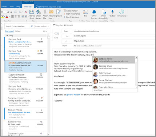This screenshot has height=137, width=156.
Task: Click the Check Names icon
Action: (38, 14)
